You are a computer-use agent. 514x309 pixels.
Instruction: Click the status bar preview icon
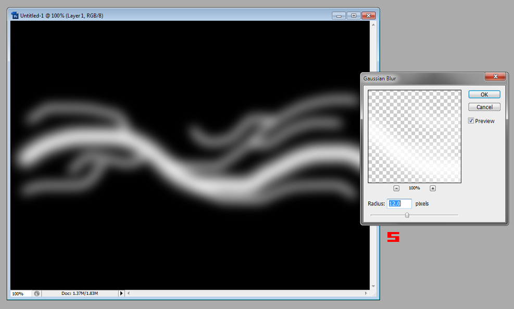coord(36,293)
